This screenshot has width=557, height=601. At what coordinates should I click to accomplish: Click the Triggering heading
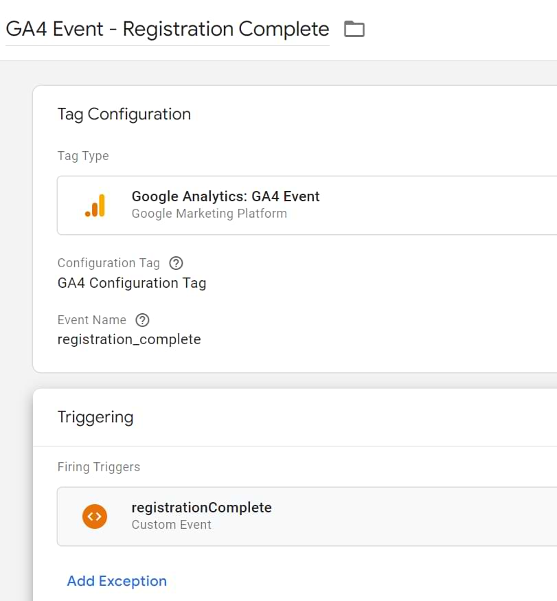tap(95, 417)
